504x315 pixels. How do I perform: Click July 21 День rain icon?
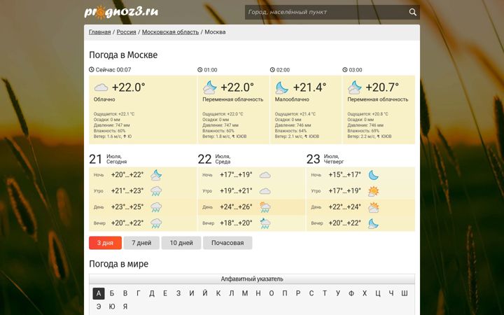coord(156,207)
